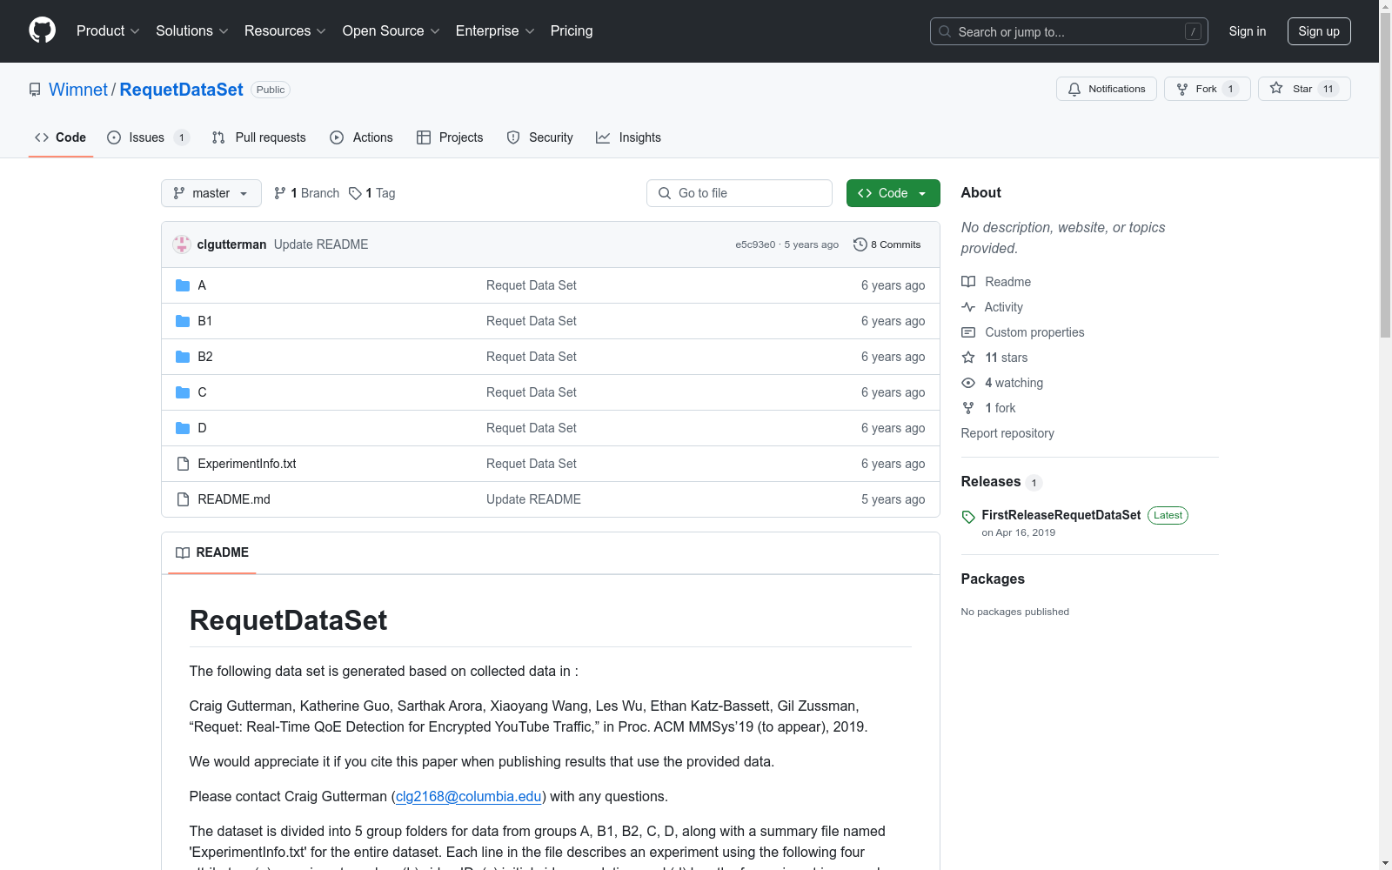1392x870 pixels.
Task: Switch to the Pull requests tab
Action: [259, 137]
